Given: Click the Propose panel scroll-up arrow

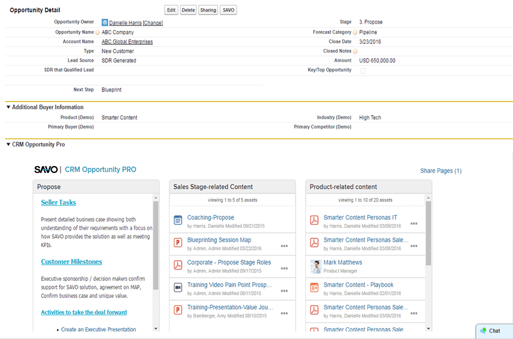Looking at the screenshot, I should click(156, 197).
